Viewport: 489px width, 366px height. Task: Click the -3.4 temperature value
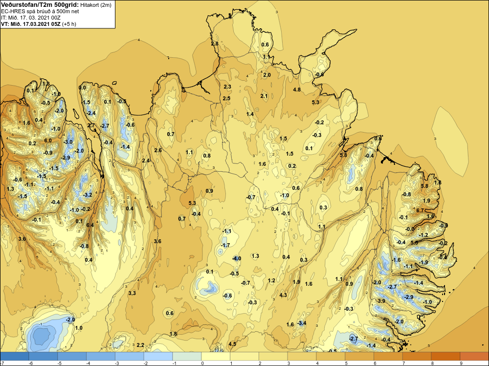(301, 323)
